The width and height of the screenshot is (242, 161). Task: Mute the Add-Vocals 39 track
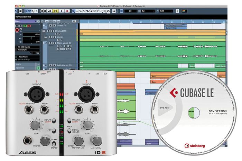click(50, 66)
